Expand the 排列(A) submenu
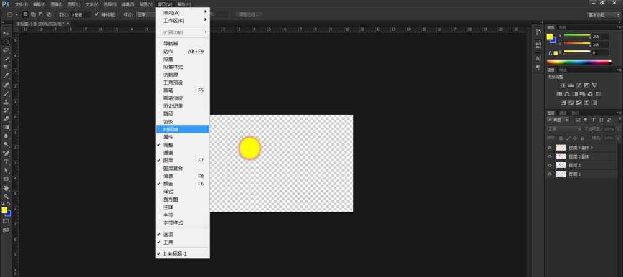This screenshot has width=623, height=277. (182, 12)
